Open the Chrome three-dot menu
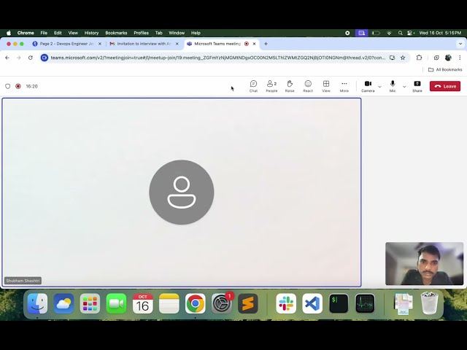This screenshot has width=467, height=350. pyautogui.click(x=460, y=58)
